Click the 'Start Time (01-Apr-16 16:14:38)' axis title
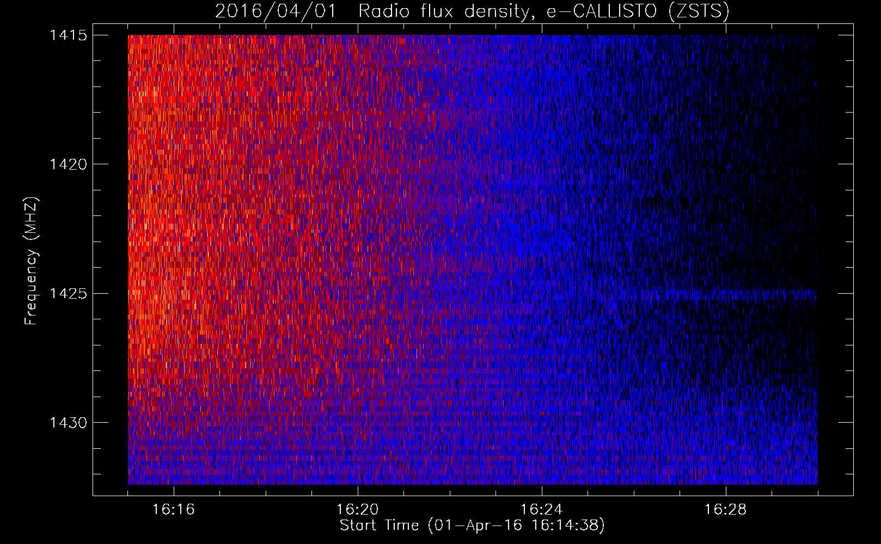 [472, 526]
